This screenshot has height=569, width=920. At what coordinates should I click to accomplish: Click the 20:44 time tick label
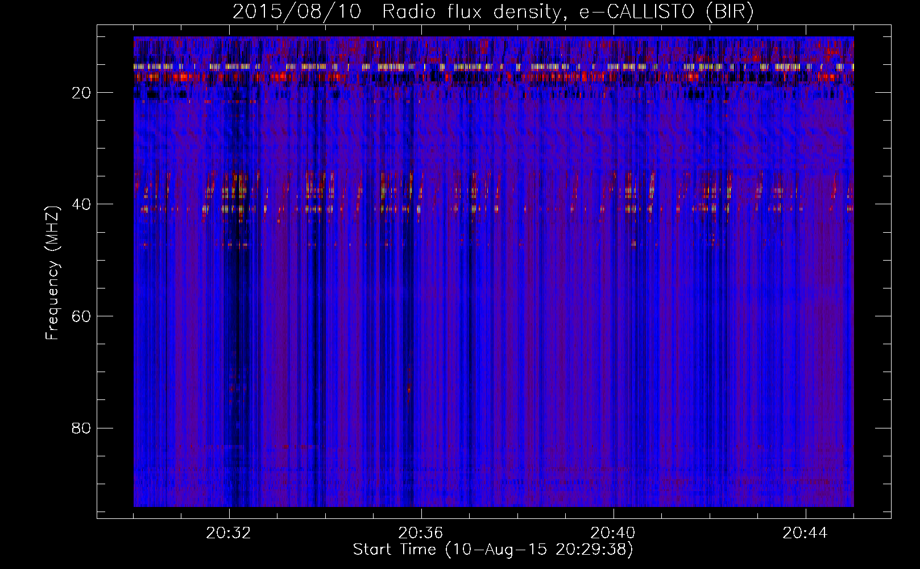tap(805, 533)
